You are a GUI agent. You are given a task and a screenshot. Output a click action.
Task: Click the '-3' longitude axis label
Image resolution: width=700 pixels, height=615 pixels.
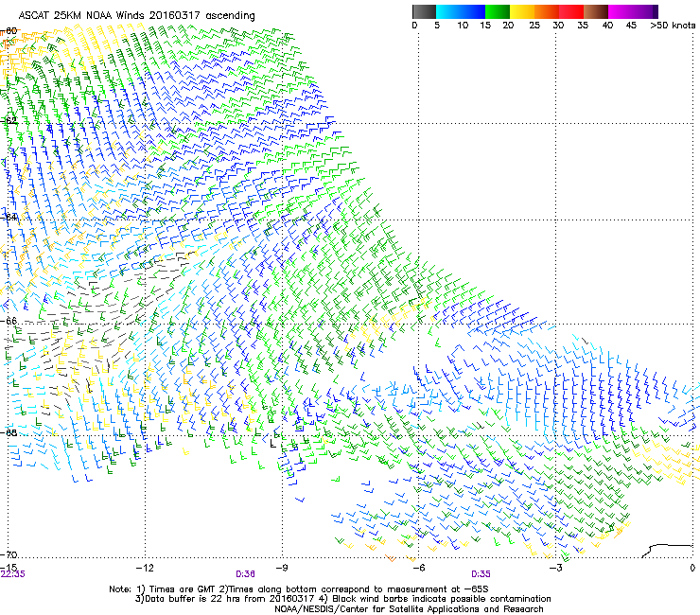coord(555,568)
